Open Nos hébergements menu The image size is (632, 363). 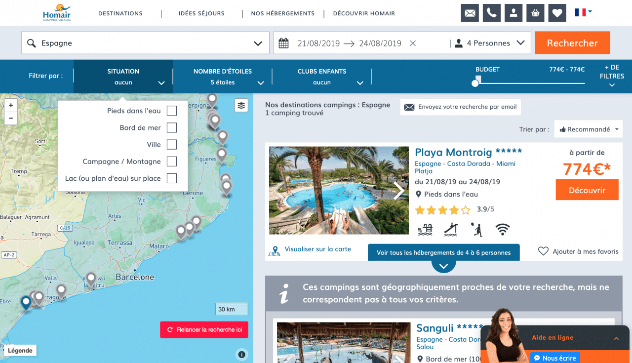pos(283,13)
